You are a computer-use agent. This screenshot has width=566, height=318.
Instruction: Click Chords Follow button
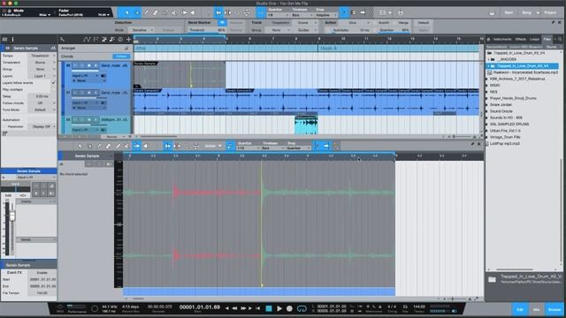coord(121,57)
